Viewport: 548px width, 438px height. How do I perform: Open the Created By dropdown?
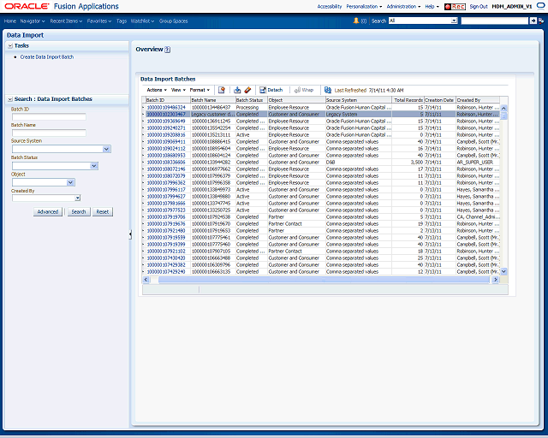(78, 198)
